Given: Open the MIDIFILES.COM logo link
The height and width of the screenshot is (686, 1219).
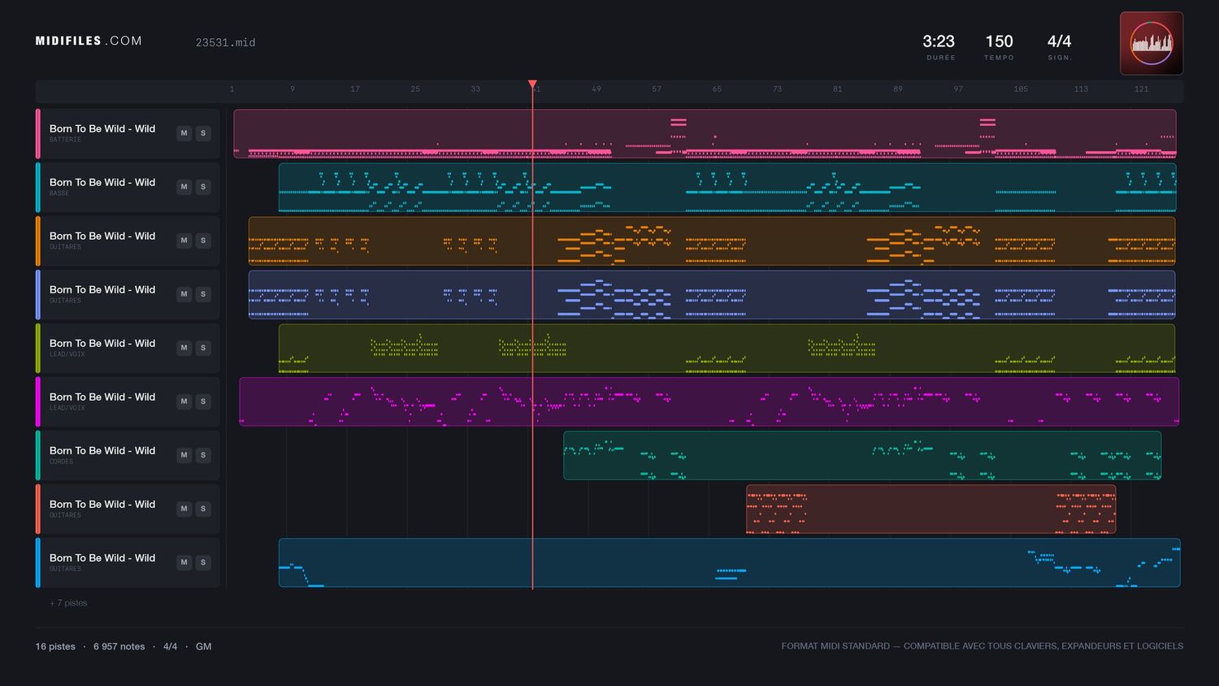Looking at the screenshot, I should (x=89, y=41).
